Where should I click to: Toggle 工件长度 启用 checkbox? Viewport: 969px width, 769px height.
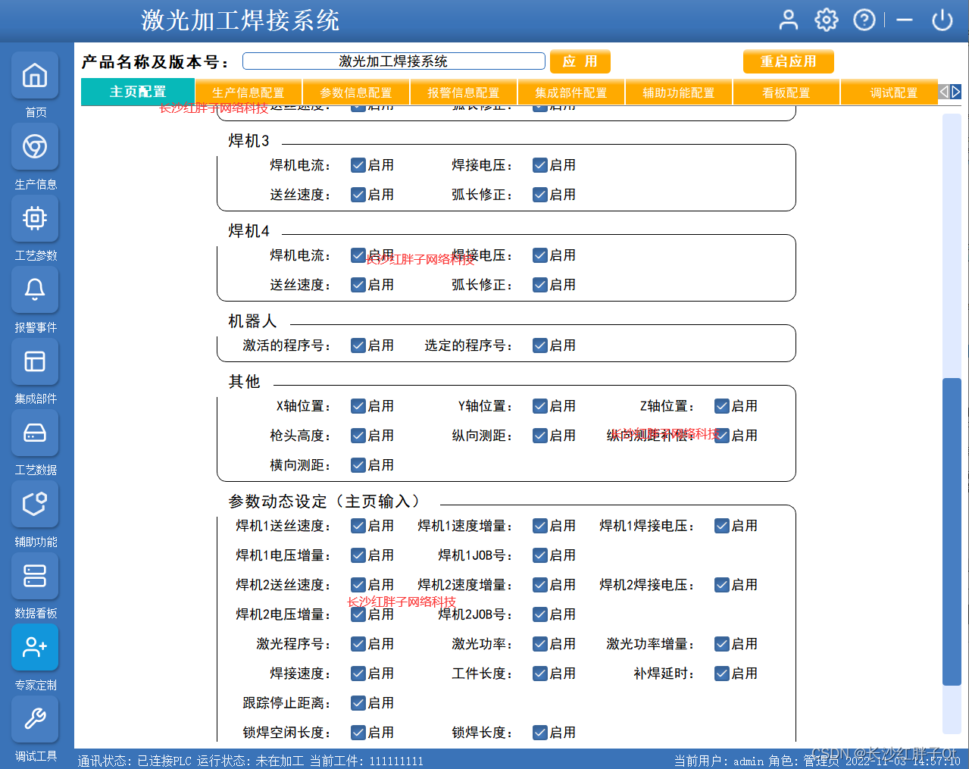click(540, 674)
